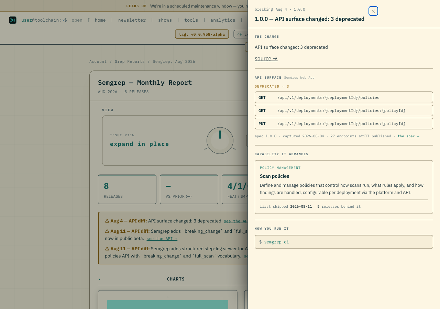Click the '5 releases behind it' text
This screenshot has width=440, height=309.
click(339, 206)
